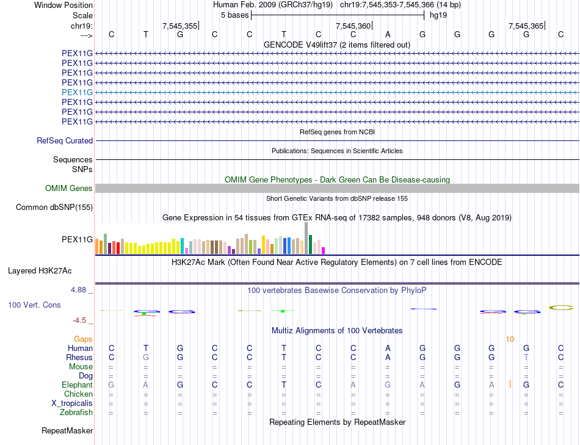Click the Rhesus species label
The height and width of the screenshot is (445, 580).
click(x=79, y=358)
